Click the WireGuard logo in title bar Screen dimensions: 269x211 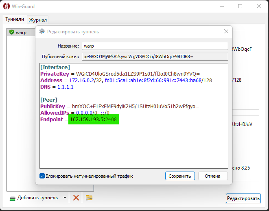tap(6, 7)
